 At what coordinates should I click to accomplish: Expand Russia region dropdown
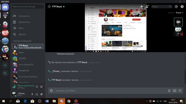click(x=180, y=13)
